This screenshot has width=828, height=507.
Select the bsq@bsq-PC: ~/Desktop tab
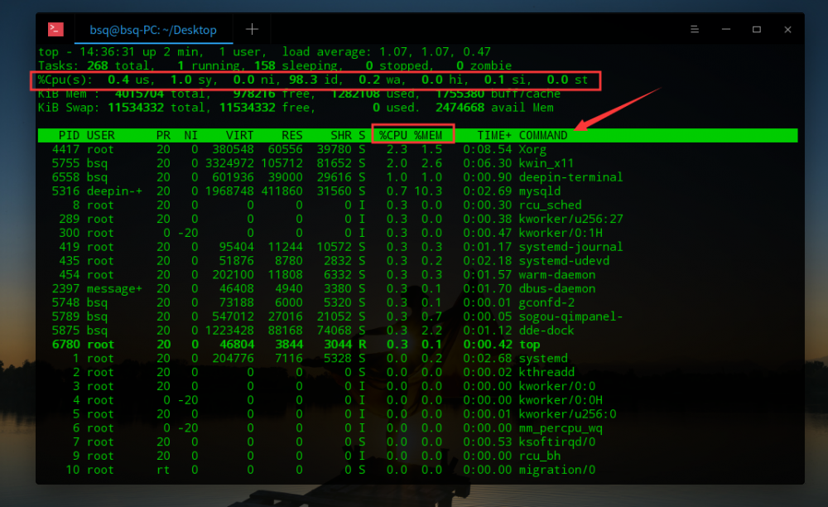153,30
